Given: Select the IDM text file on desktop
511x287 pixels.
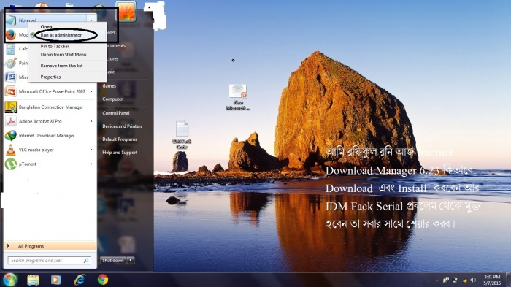Looking at the screenshot, I should point(182,134).
